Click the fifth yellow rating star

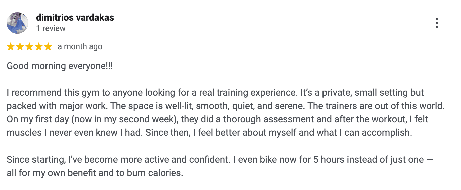click(x=48, y=47)
